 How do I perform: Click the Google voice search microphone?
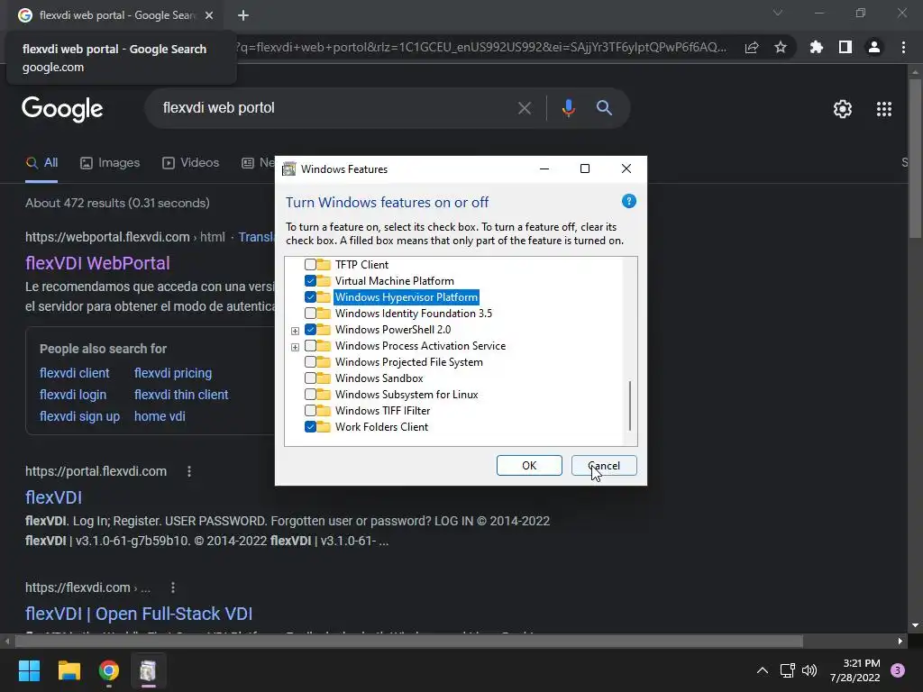(568, 108)
